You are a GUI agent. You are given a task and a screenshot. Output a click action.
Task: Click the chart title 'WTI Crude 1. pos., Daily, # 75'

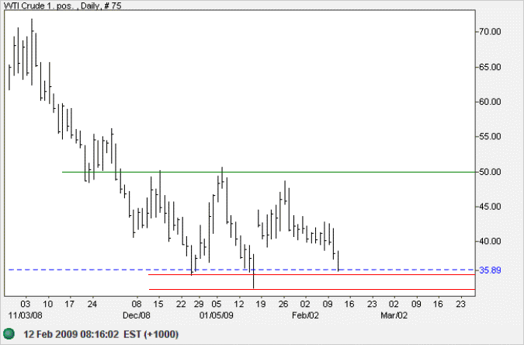point(63,5)
